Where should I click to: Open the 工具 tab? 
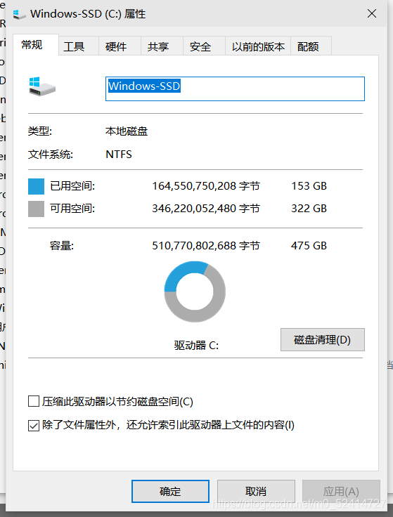click(x=79, y=46)
